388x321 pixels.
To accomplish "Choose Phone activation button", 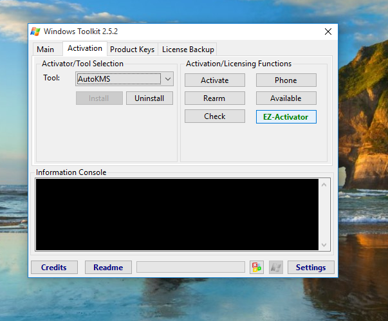I will [286, 80].
